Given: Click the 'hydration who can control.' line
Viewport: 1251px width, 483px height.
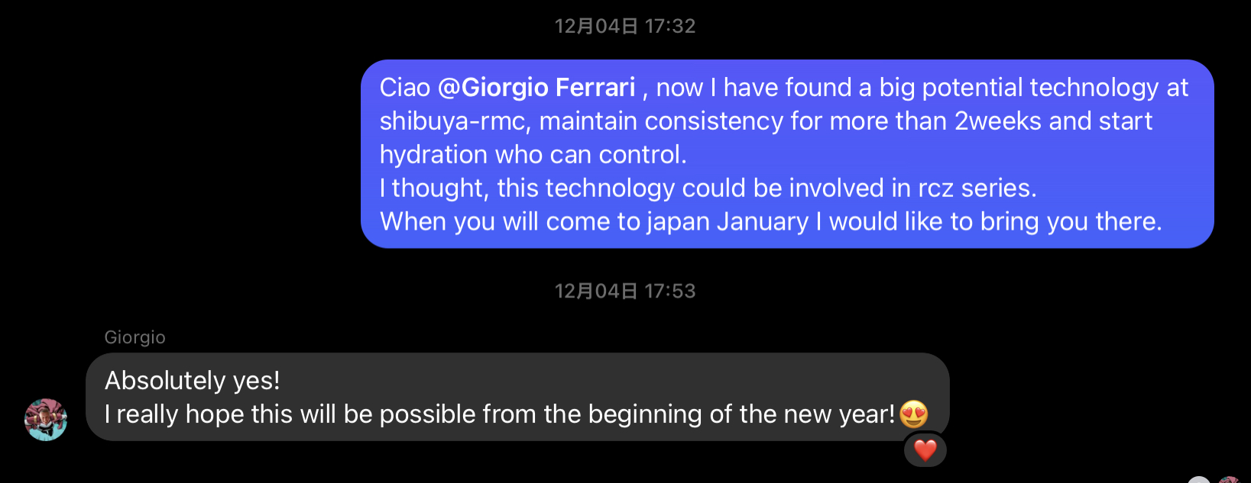Looking at the screenshot, I should pyautogui.click(x=533, y=155).
